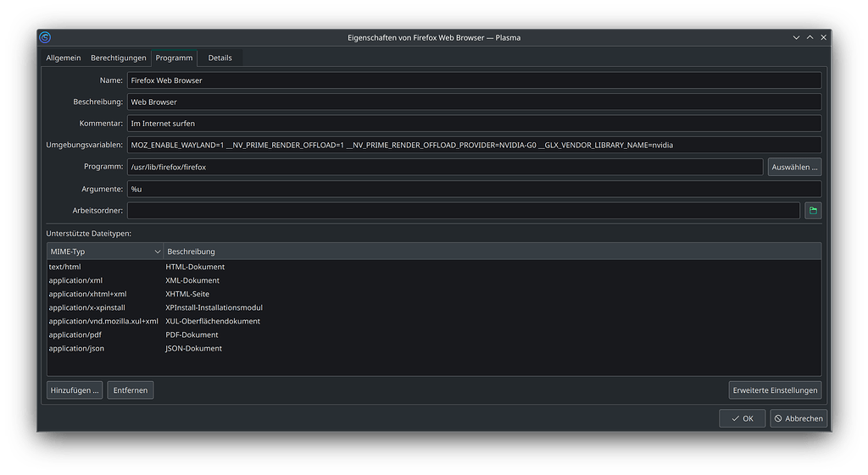
Task: Click the HTML-Dokument description cell
Action: point(195,267)
